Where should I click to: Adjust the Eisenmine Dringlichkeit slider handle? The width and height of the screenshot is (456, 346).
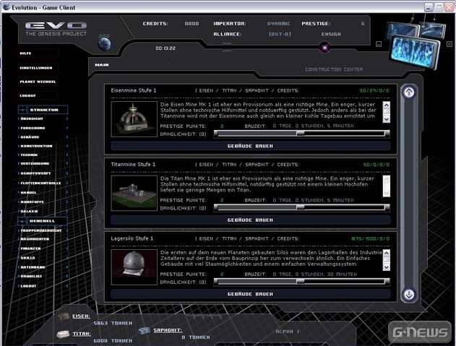click(301, 134)
